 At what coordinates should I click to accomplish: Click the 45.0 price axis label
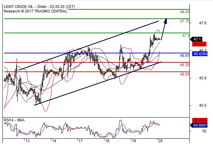coord(203,105)
